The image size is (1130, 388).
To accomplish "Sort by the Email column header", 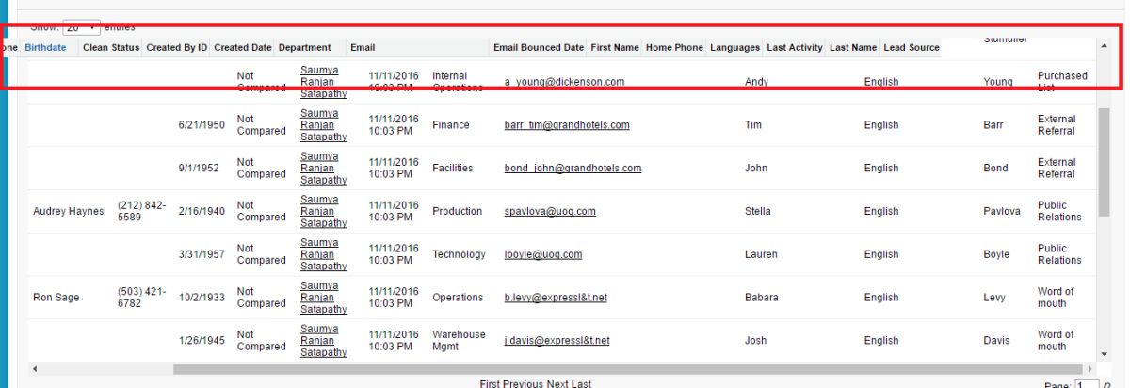I will coord(363,48).
